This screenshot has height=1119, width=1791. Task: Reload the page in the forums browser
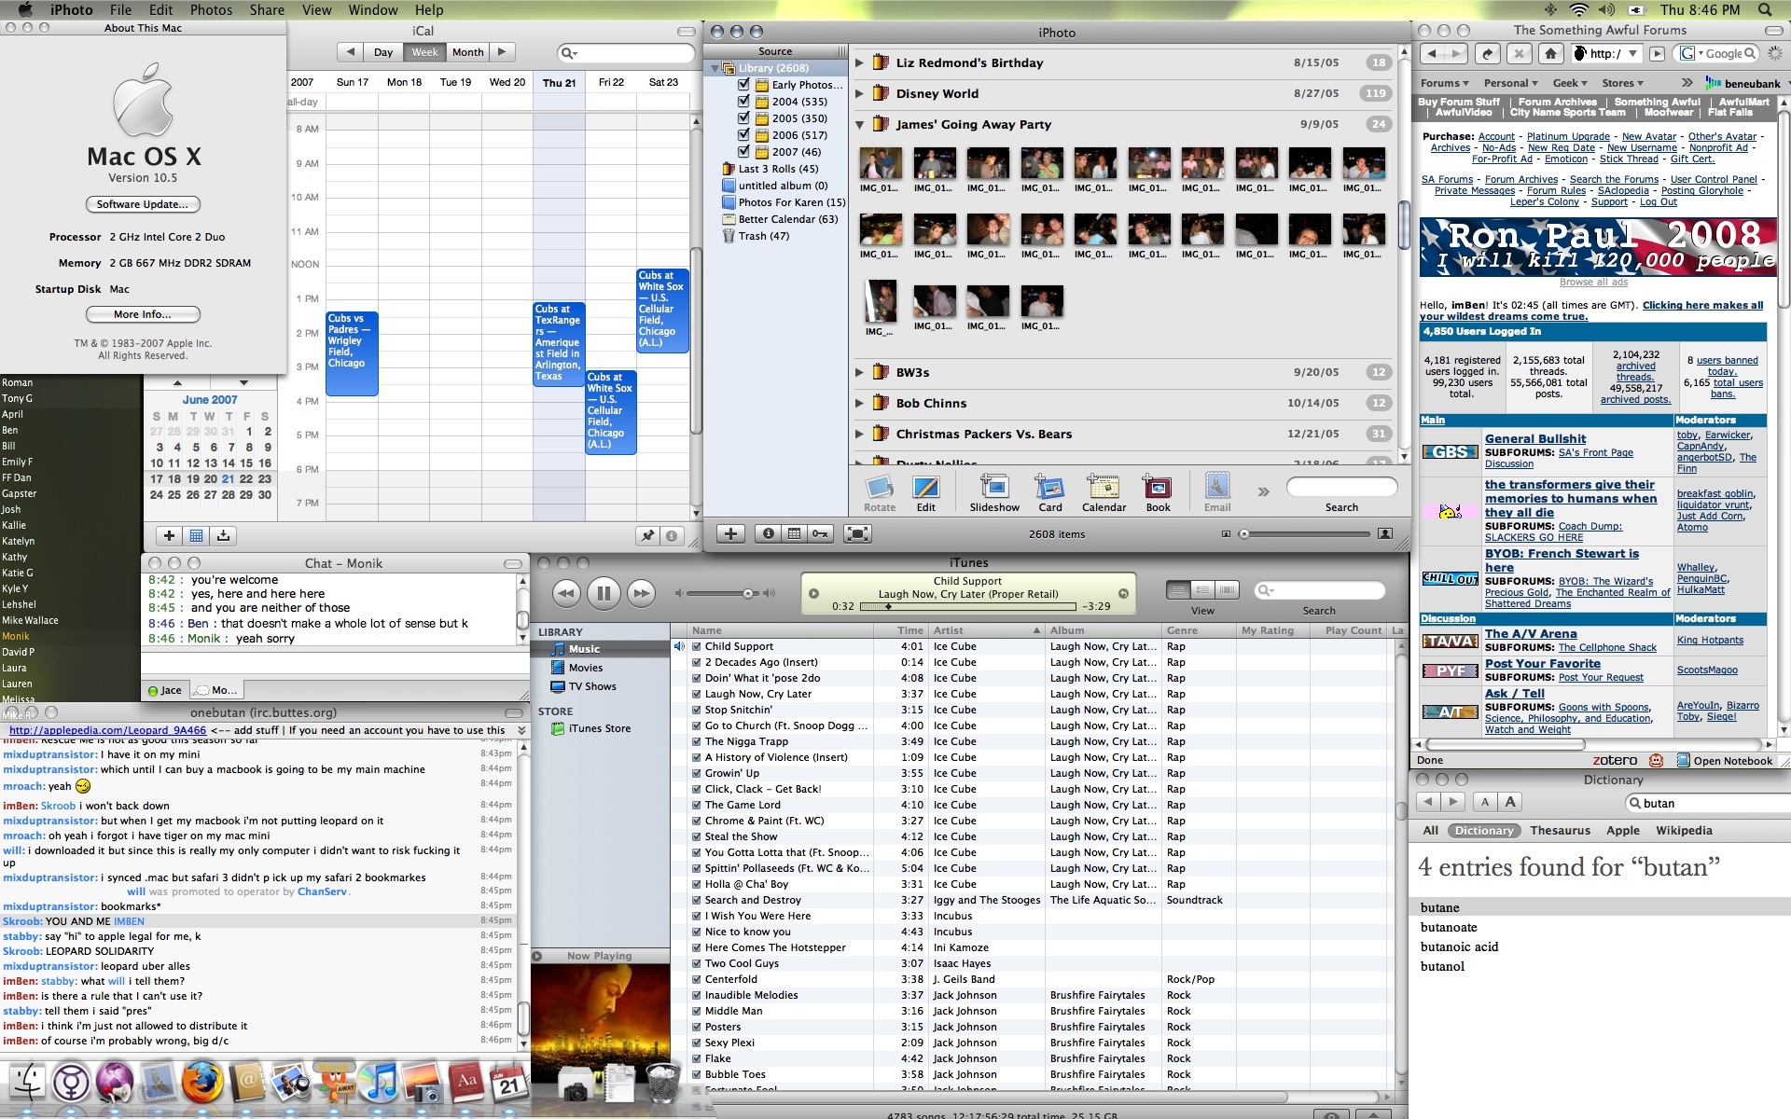(1489, 54)
